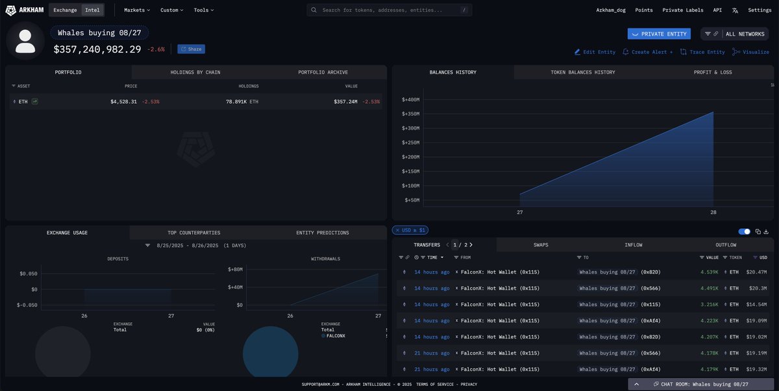Click the To column filter icon
Screen dimensions: 779x391
(x=578, y=257)
